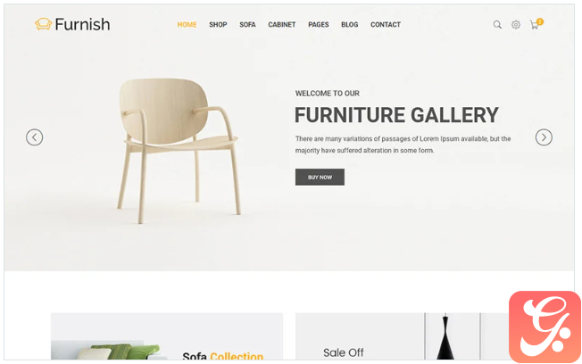
Task: Advance to next slide arrow
Action: pos(544,137)
